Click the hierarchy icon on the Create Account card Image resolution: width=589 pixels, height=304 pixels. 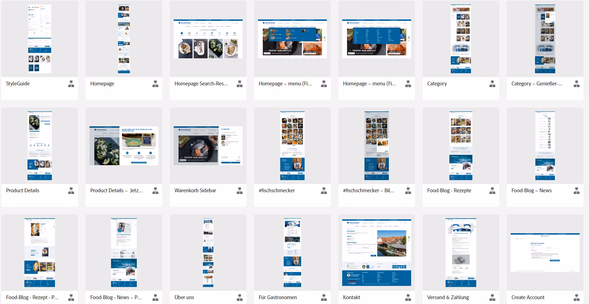[576, 297]
